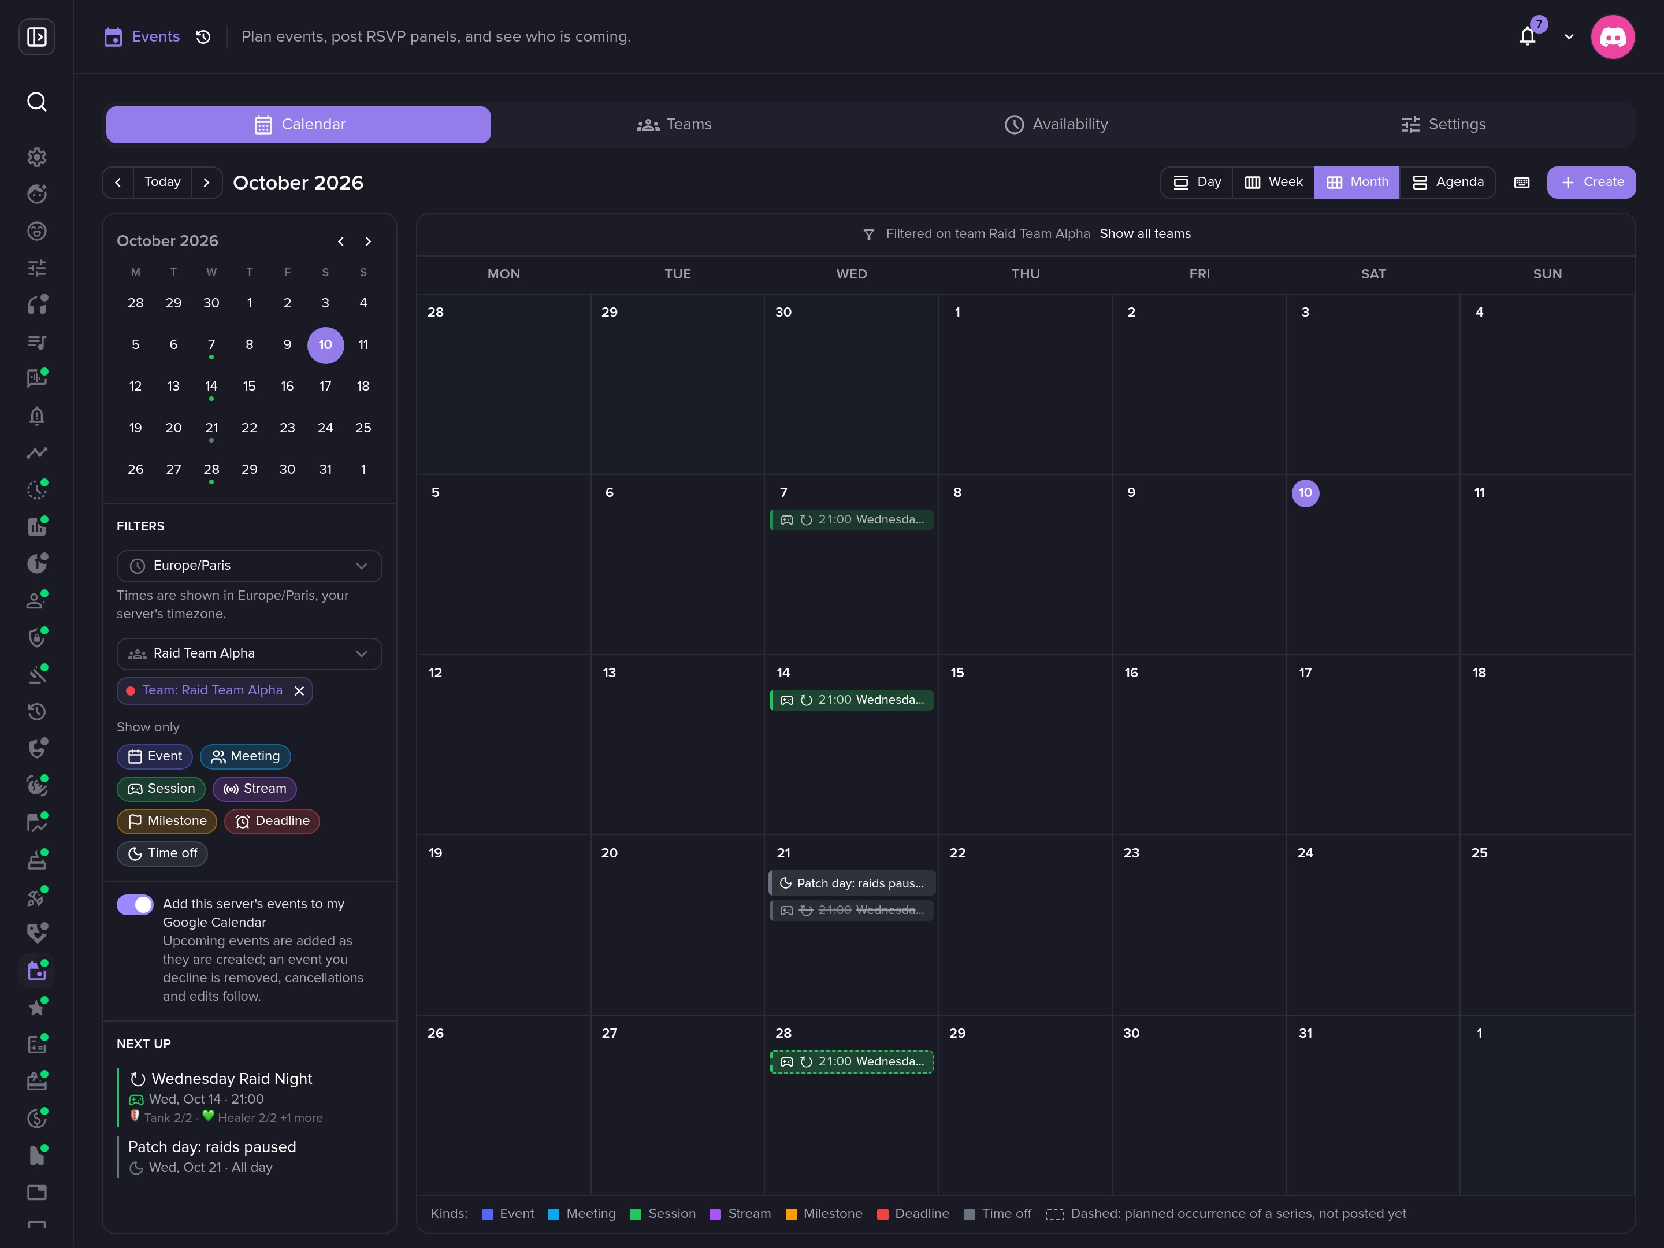Image resolution: width=1664 pixels, height=1248 pixels.
Task: Open the sidebar settings gear icon
Action: [x=37, y=157]
